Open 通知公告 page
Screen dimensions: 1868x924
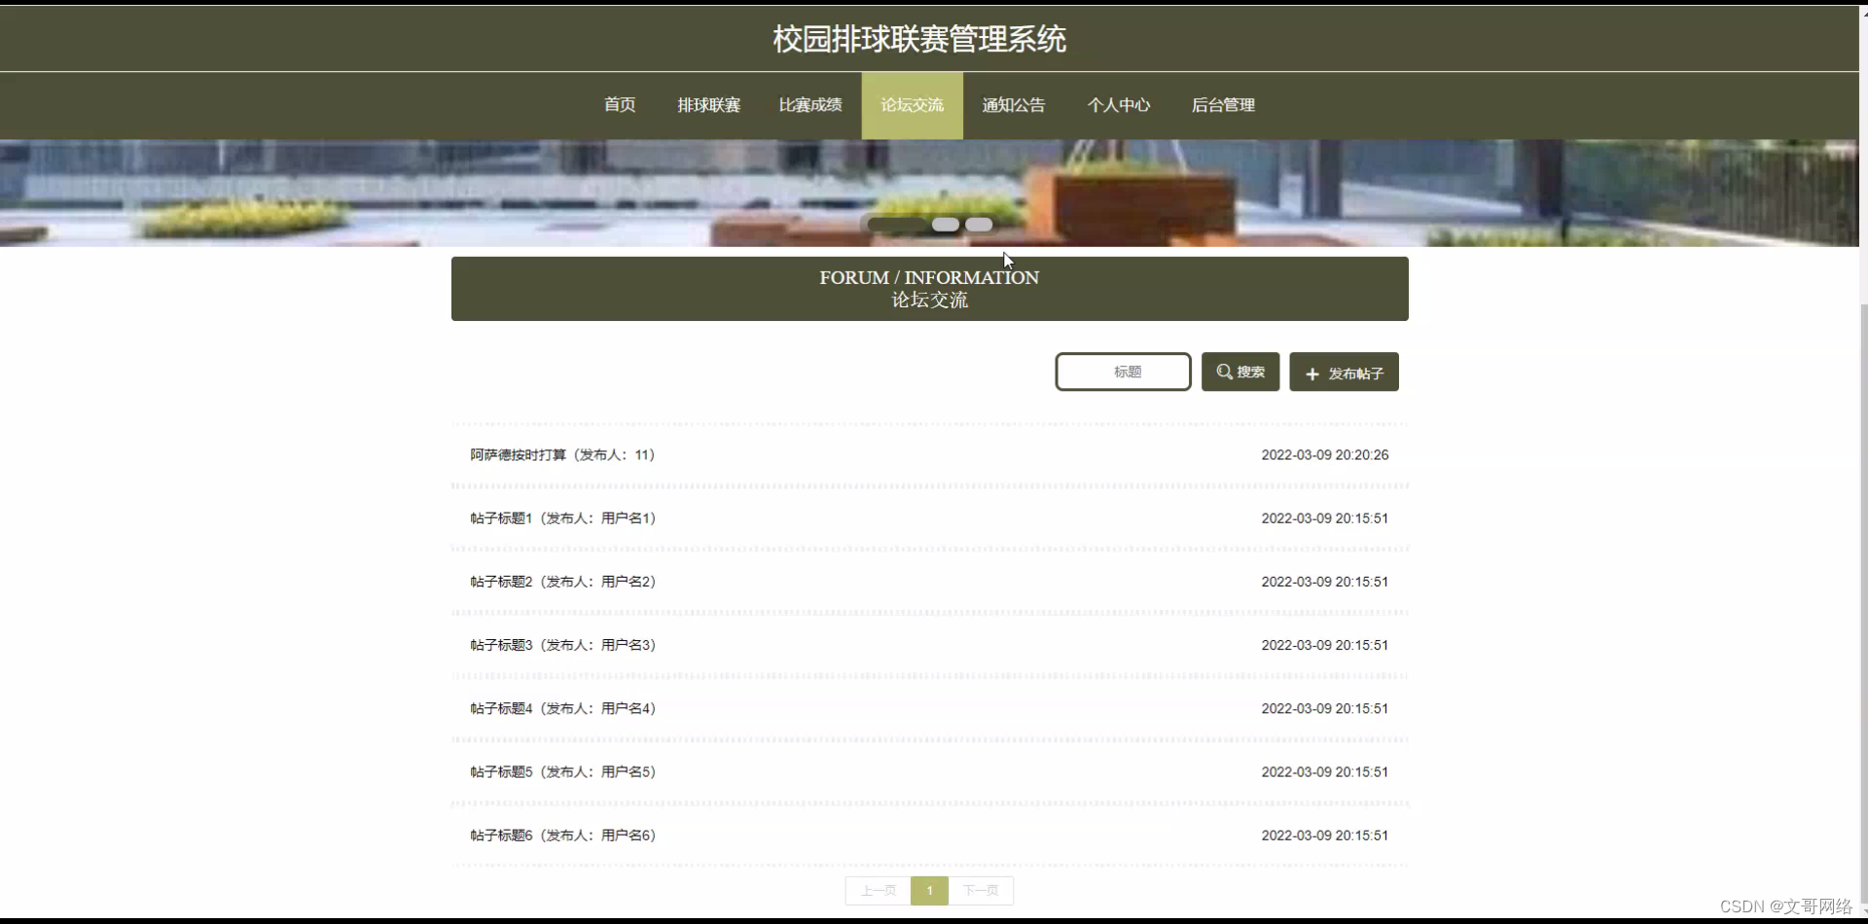point(1013,105)
